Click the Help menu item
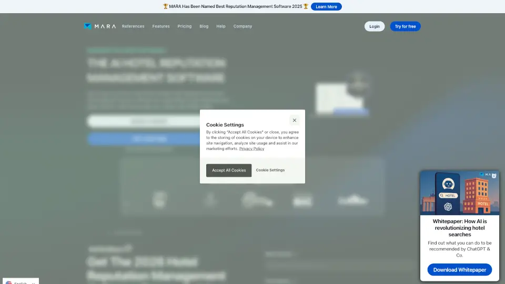The image size is (505, 284). 221,26
